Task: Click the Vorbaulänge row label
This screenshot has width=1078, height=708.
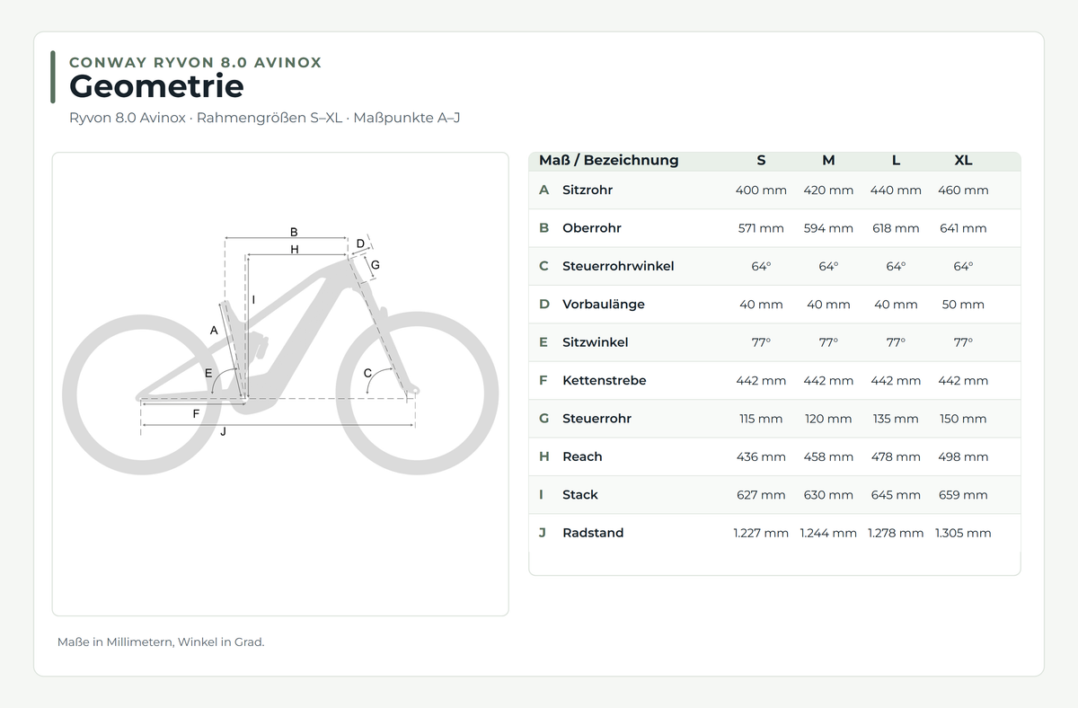Action: [604, 305]
